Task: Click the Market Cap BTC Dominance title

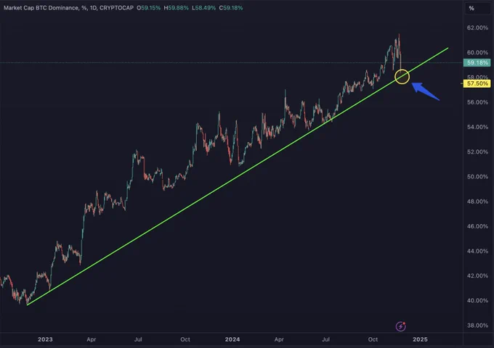Action: (x=41, y=8)
